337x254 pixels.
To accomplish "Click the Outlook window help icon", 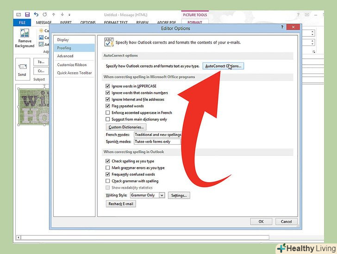I will (x=298, y=15).
